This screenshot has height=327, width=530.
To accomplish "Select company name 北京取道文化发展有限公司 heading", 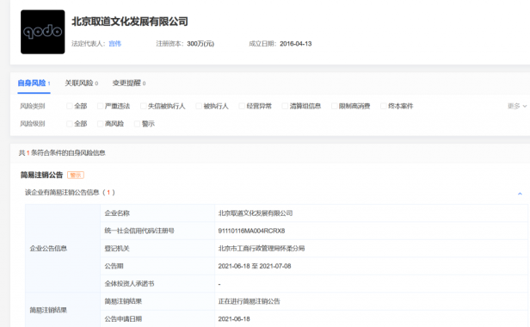I will (130, 22).
